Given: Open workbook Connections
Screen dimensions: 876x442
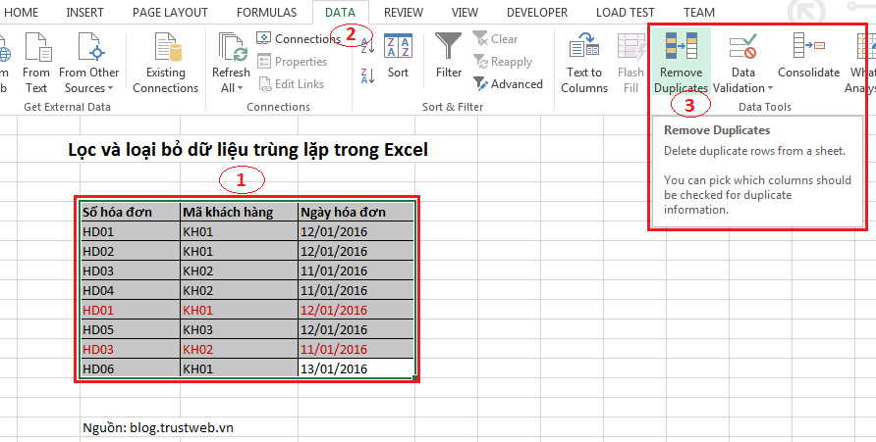Looking at the screenshot, I should point(298,38).
